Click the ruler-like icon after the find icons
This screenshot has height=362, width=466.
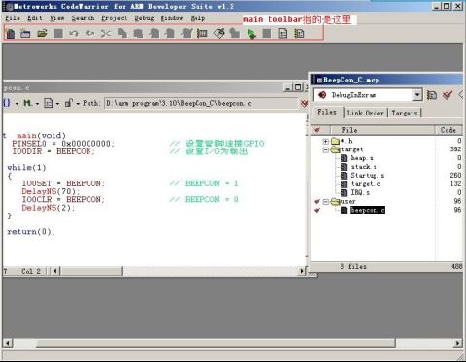tap(202, 33)
